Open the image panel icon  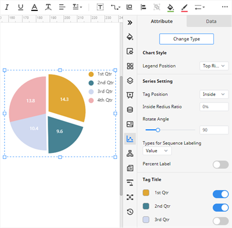tap(130, 124)
